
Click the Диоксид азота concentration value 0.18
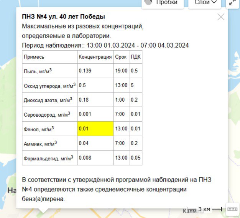(x=84, y=100)
